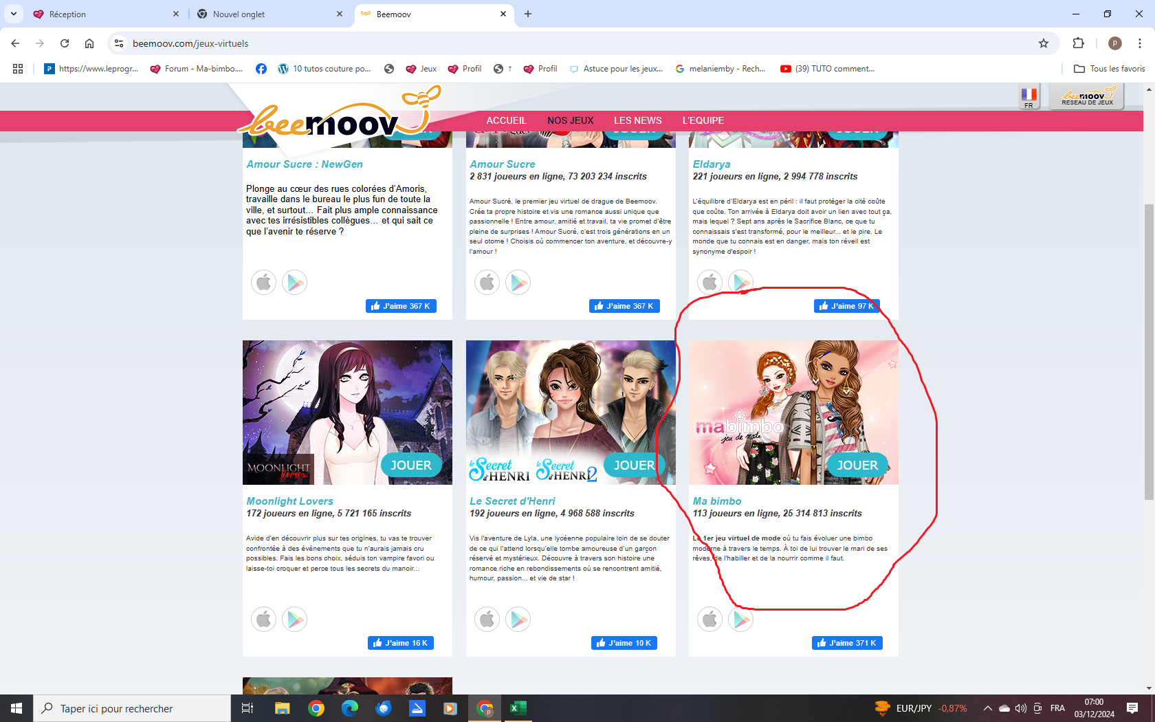Open Chrome extensions puzzle icon
This screenshot has height=722, width=1155.
pyautogui.click(x=1078, y=43)
